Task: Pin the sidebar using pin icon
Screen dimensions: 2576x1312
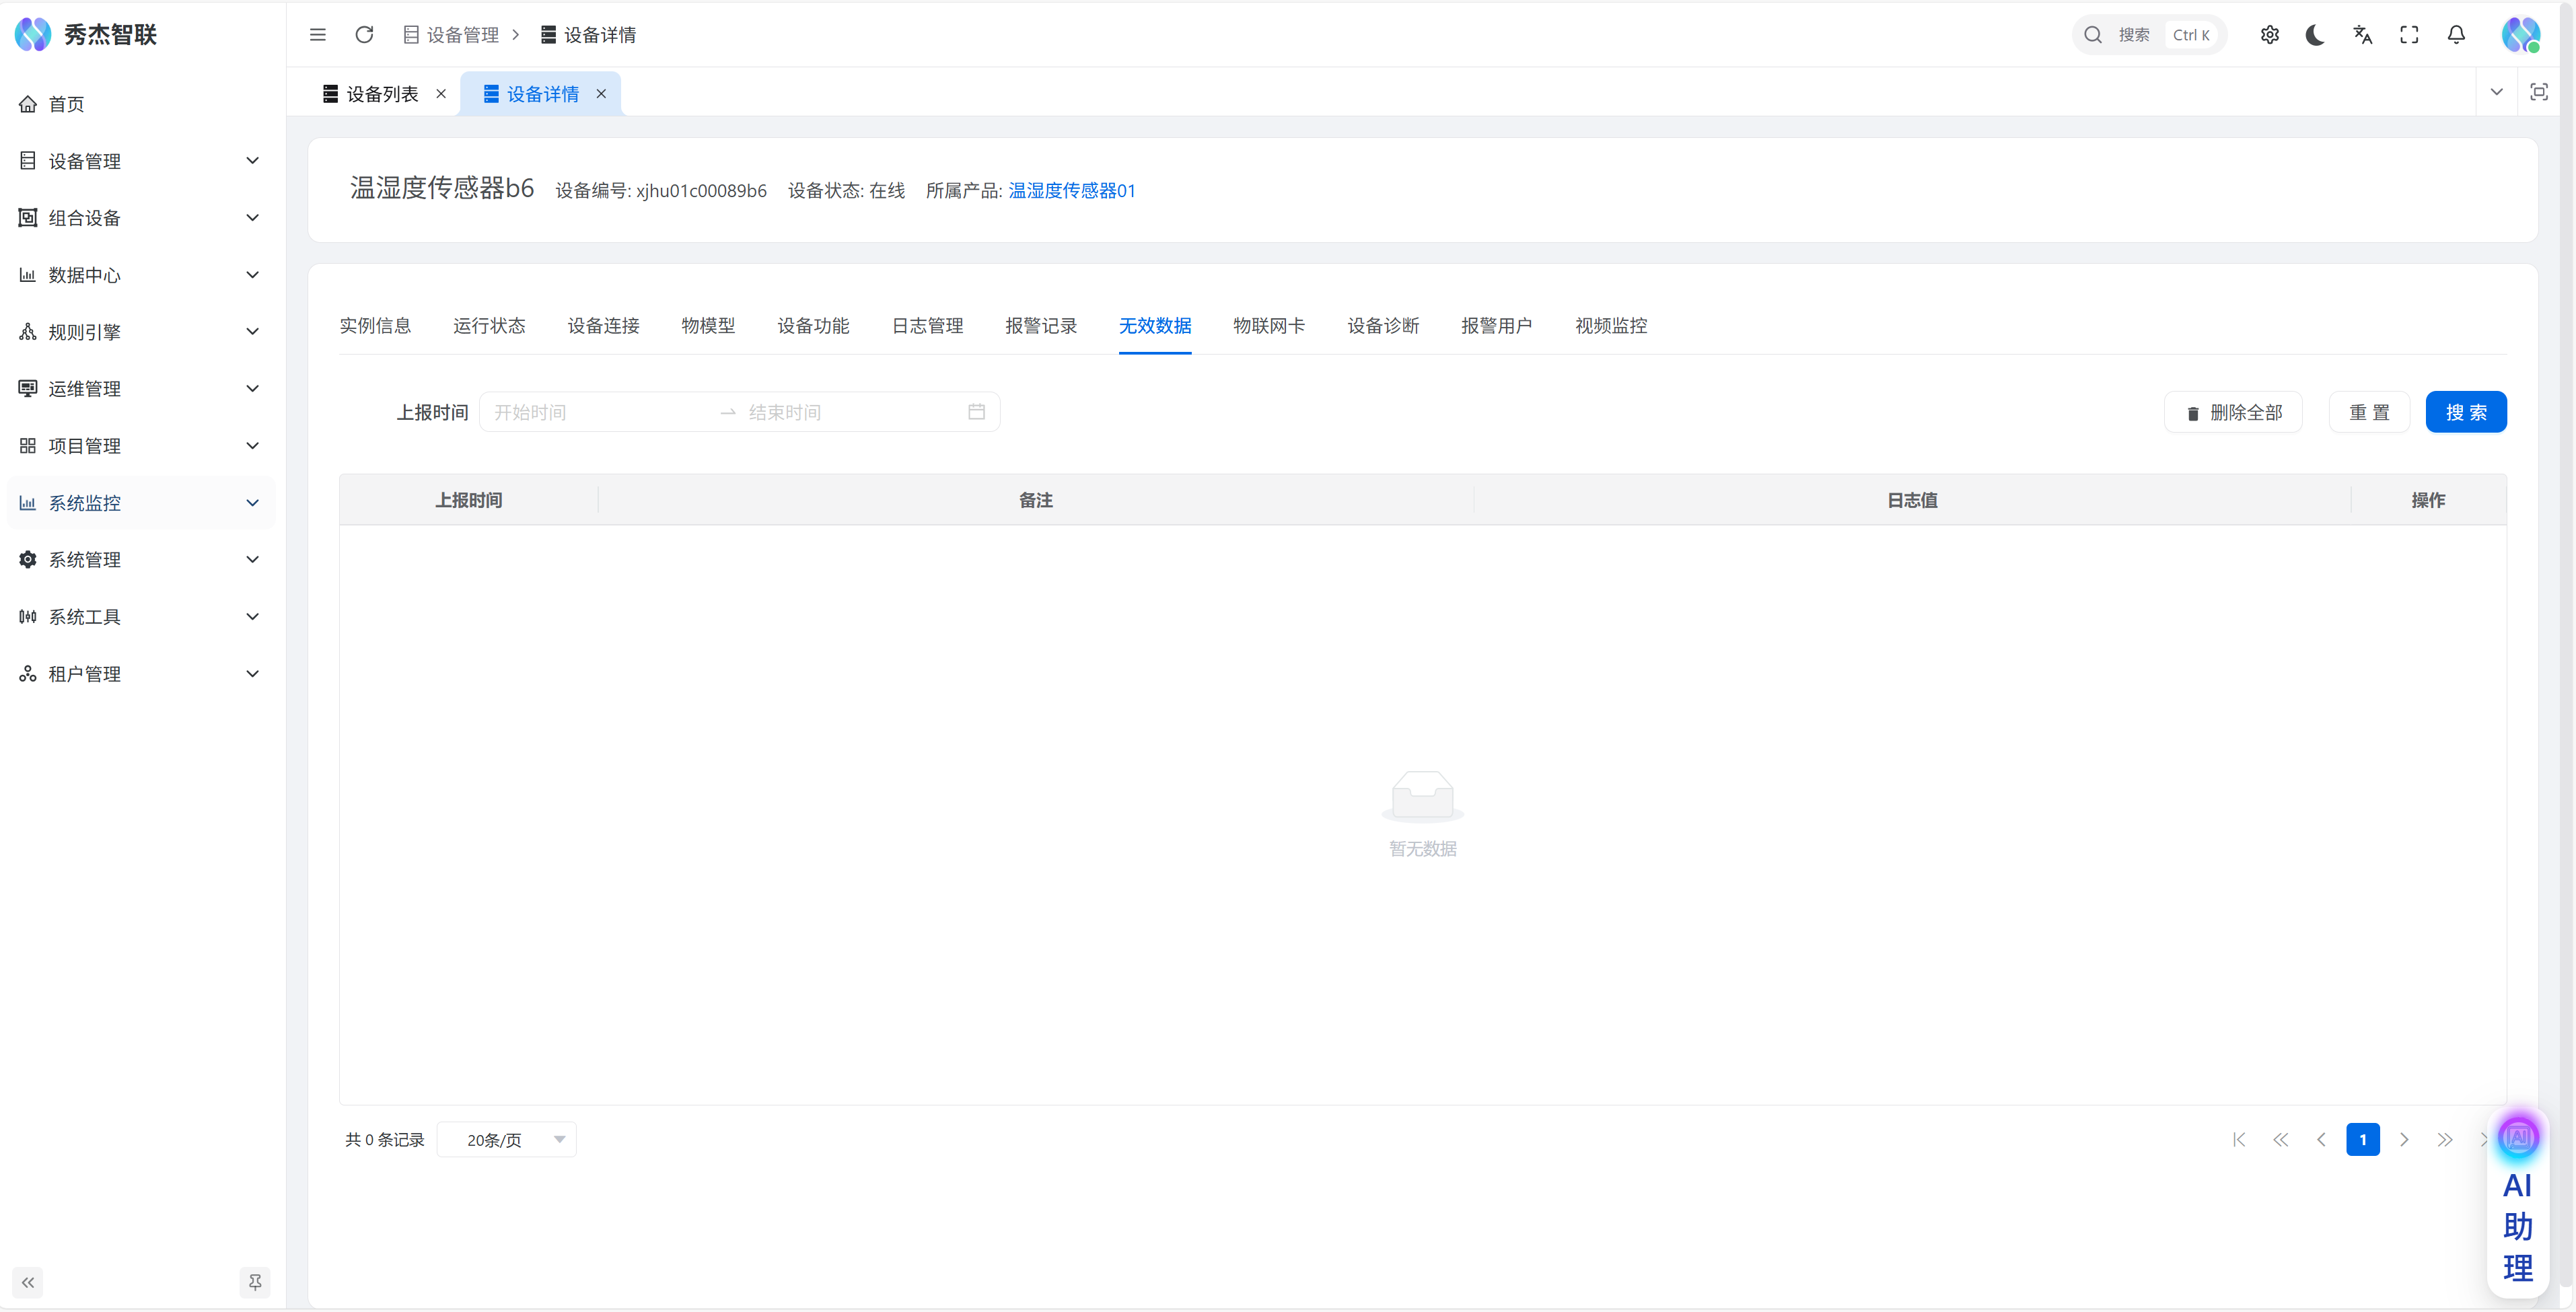Action: [255, 1282]
